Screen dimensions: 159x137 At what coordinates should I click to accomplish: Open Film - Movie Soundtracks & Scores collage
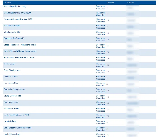tap(19, 58)
